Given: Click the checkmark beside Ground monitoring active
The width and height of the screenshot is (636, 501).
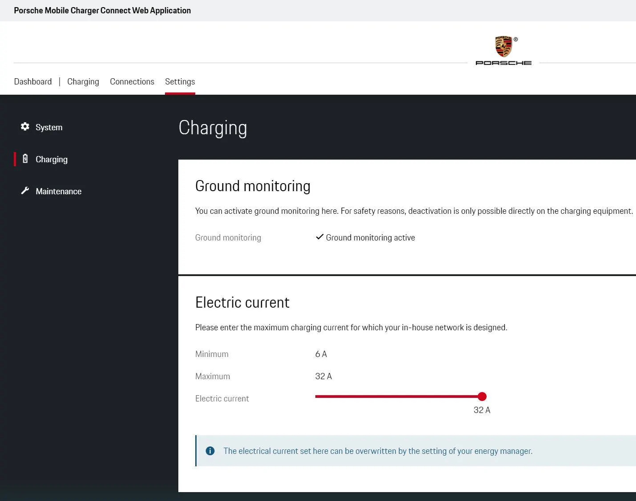Looking at the screenshot, I should [x=319, y=237].
